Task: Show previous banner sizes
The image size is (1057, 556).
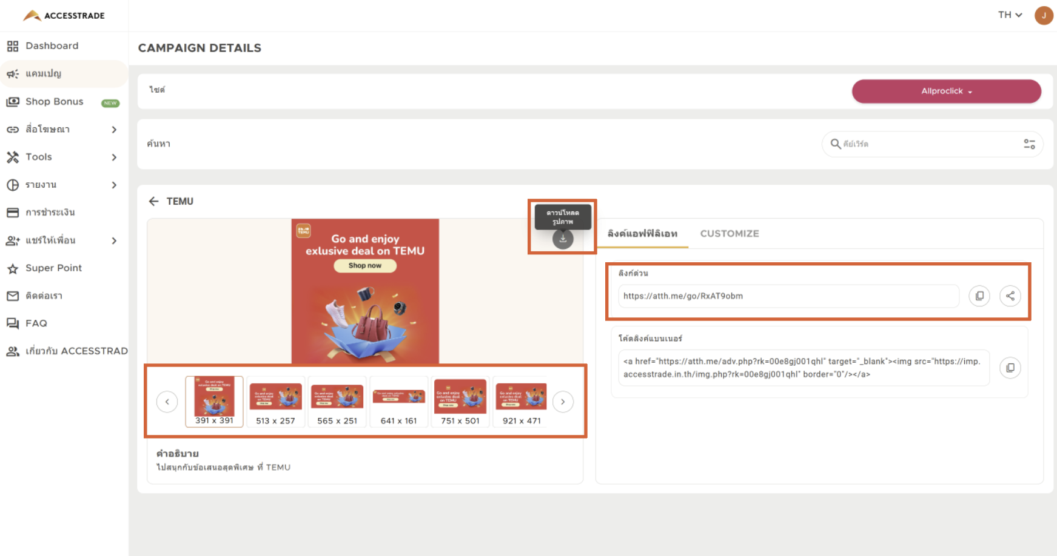Action: [167, 402]
